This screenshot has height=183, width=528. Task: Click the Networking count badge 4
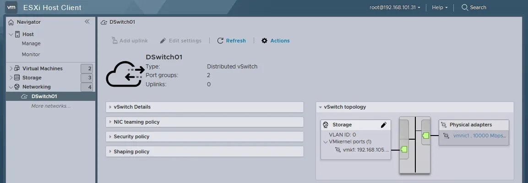(87, 87)
